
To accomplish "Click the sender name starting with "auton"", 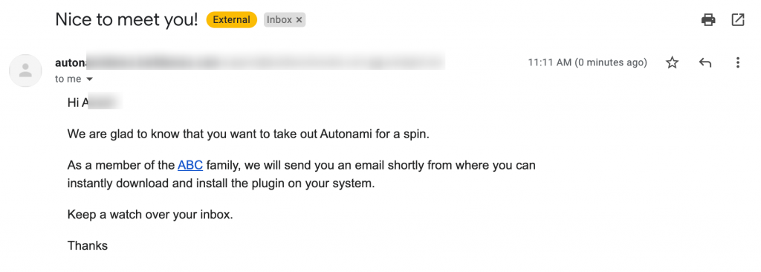I will pyautogui.click(x=71, y=62).
